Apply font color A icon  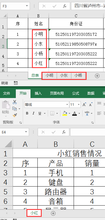click(75, 113)
